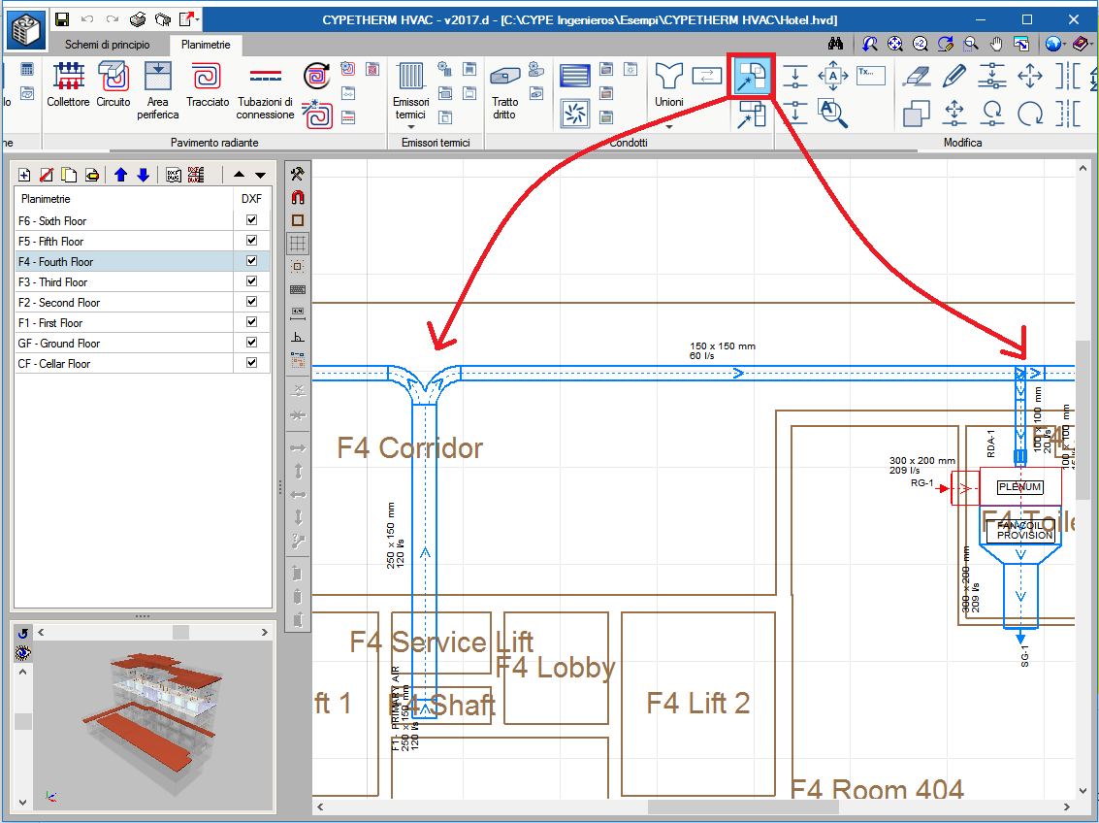Click the zoom x2 icon
1099x823 pixels.
coord(921,44)
